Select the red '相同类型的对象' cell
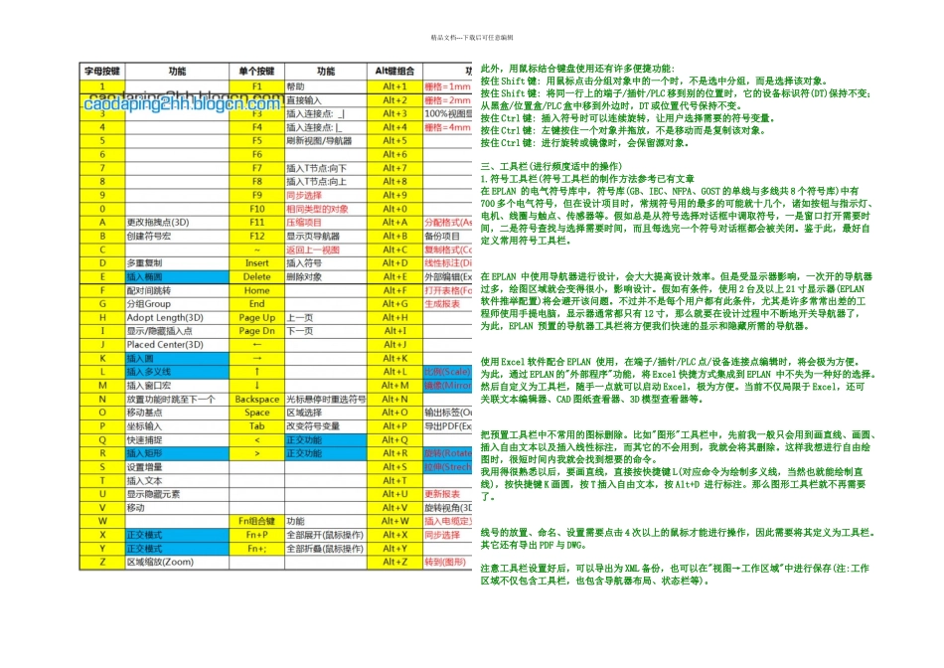The image size is (944, 668). [x=326, y=209]
